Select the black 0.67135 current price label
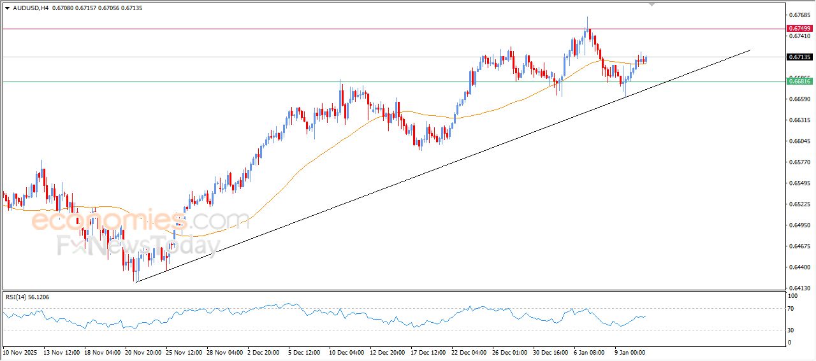Viewport: 816px width, 361px height. click(799, 57)
